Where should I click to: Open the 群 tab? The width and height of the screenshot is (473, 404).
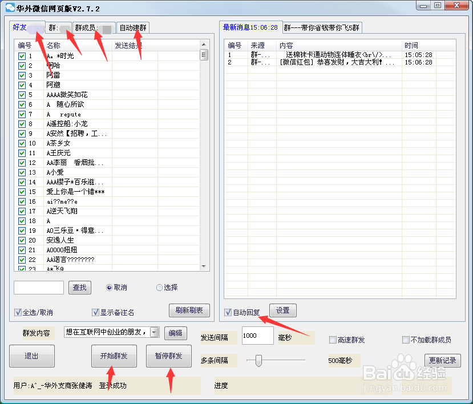(59, 28)
